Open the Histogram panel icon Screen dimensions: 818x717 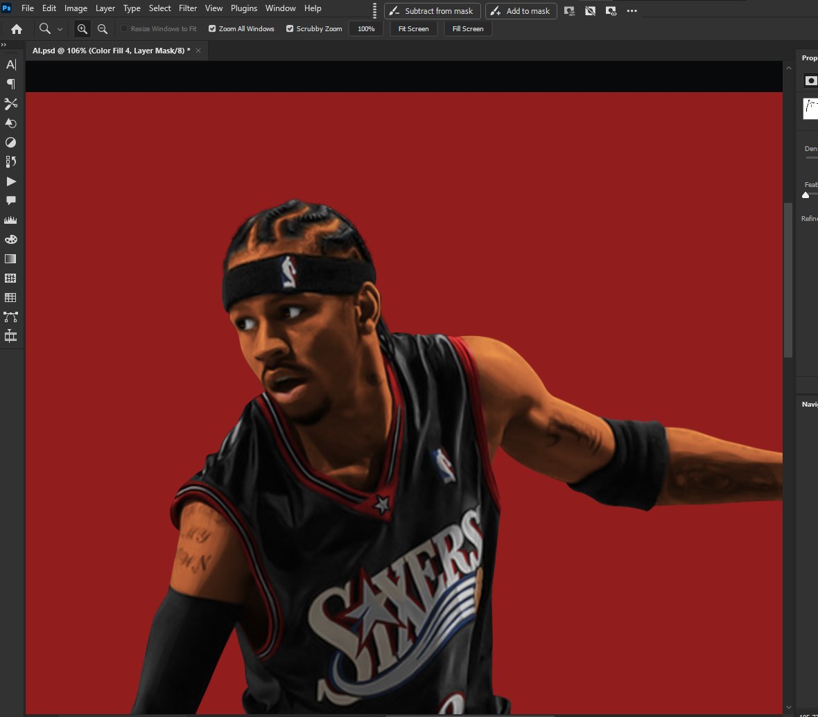click(10, 220)
